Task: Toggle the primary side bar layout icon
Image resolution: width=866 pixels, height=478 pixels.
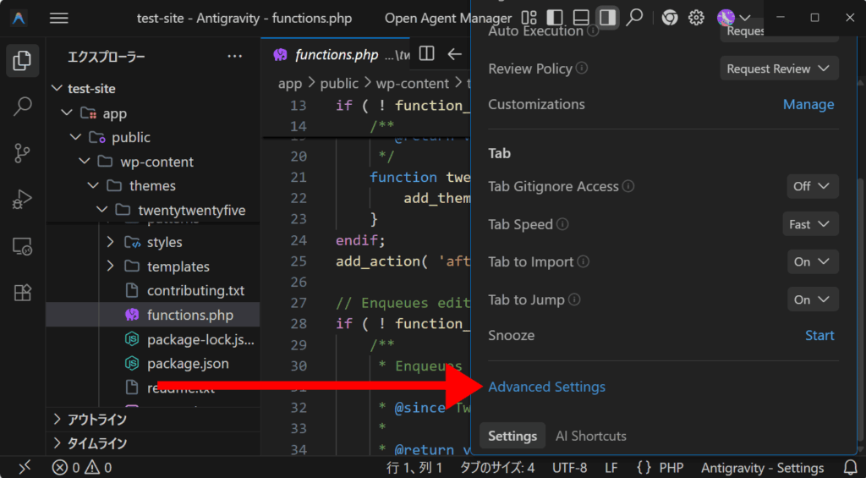Action: [x=555, y=18]
